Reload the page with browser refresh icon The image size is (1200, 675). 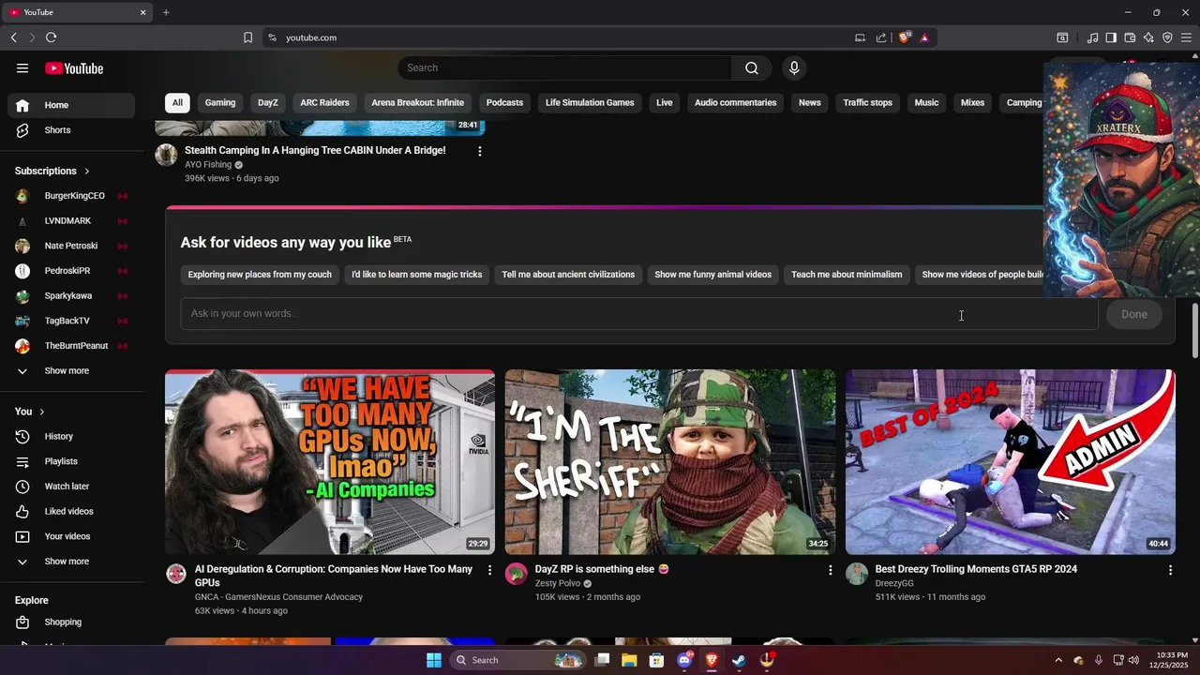pyautogui.click(x=51, y=37)
